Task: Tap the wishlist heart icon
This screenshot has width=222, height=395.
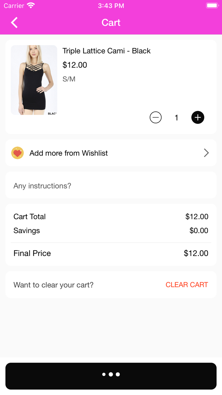Action: pyautogui.click(x=17, y=153)
